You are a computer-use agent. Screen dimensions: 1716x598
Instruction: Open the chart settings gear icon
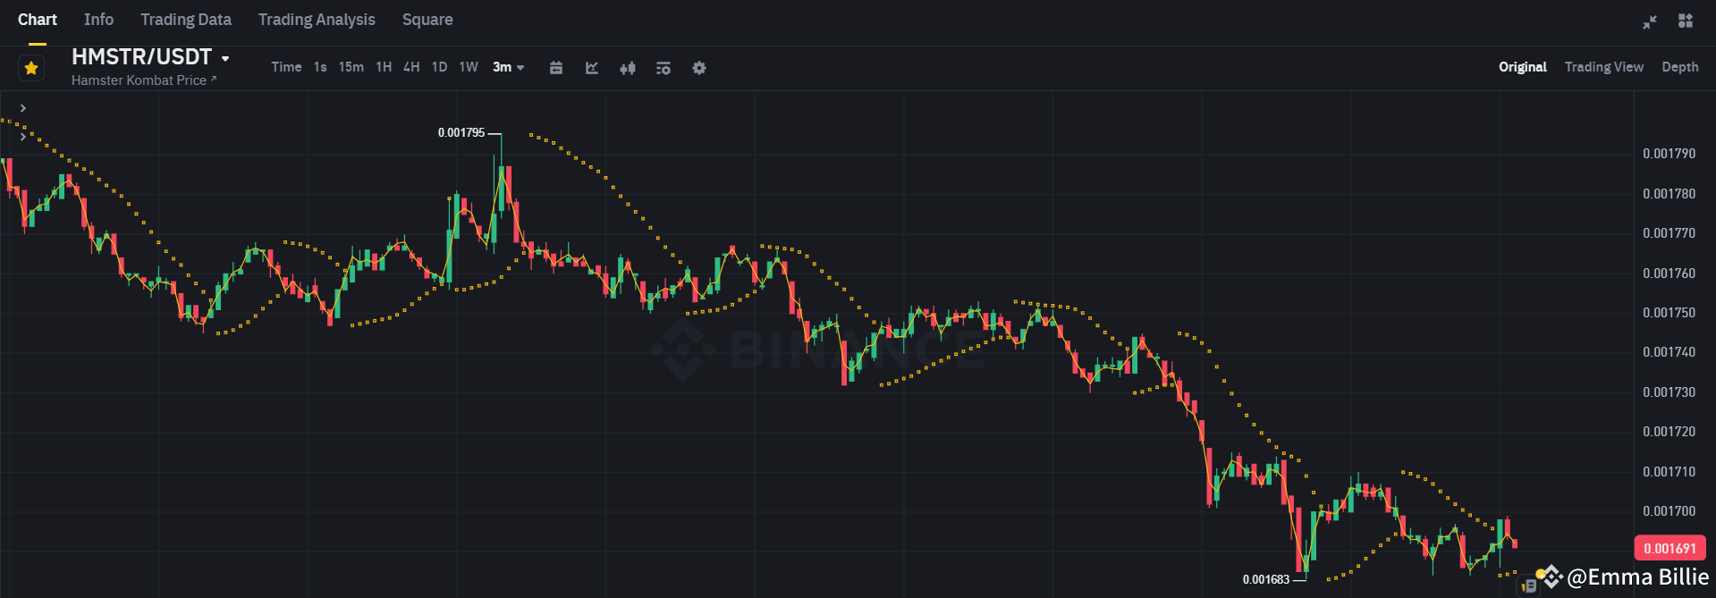pos(698,67)
